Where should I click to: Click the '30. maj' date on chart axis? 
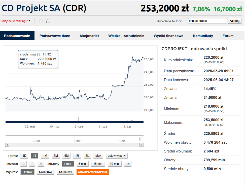pos(54,127)
